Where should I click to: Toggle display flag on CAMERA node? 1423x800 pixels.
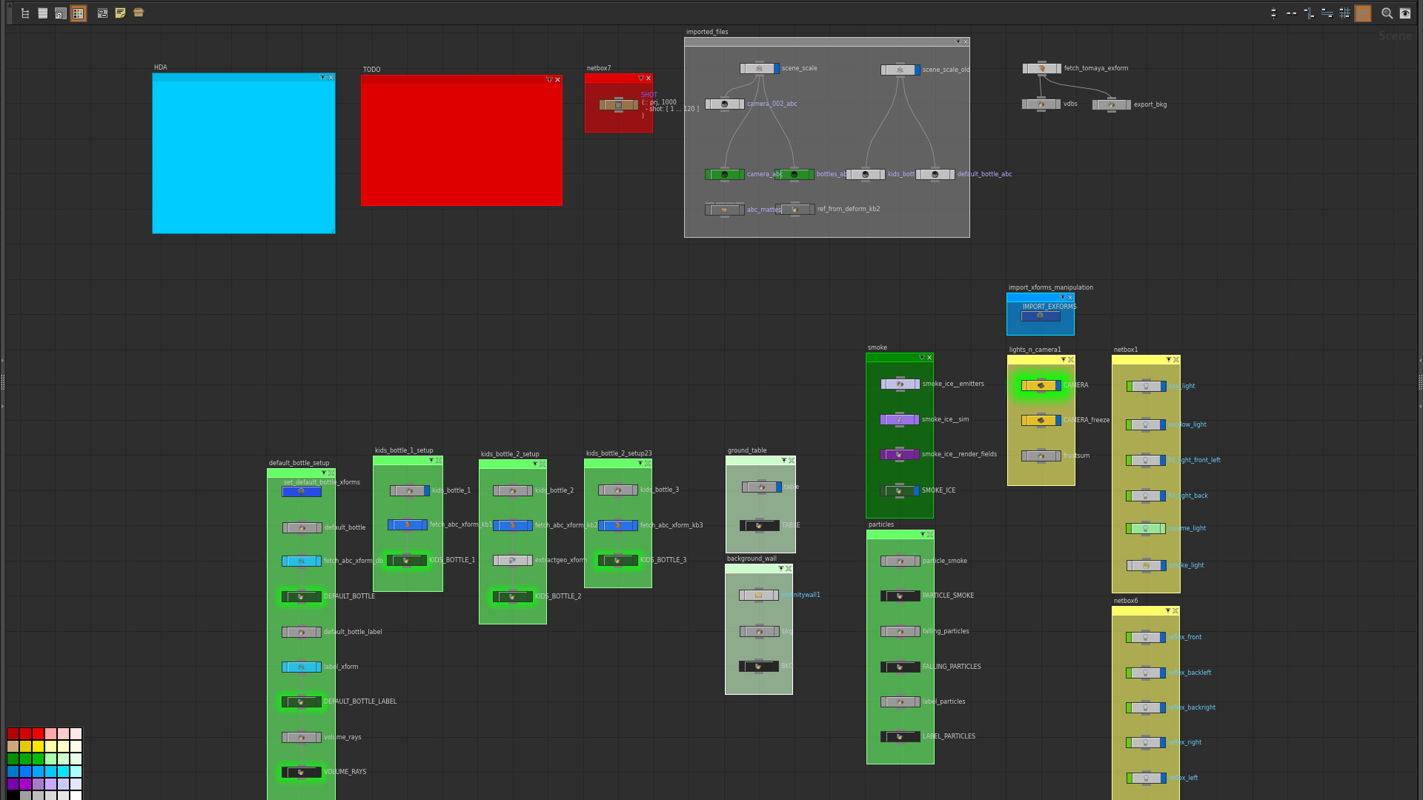coord(1058,386)
